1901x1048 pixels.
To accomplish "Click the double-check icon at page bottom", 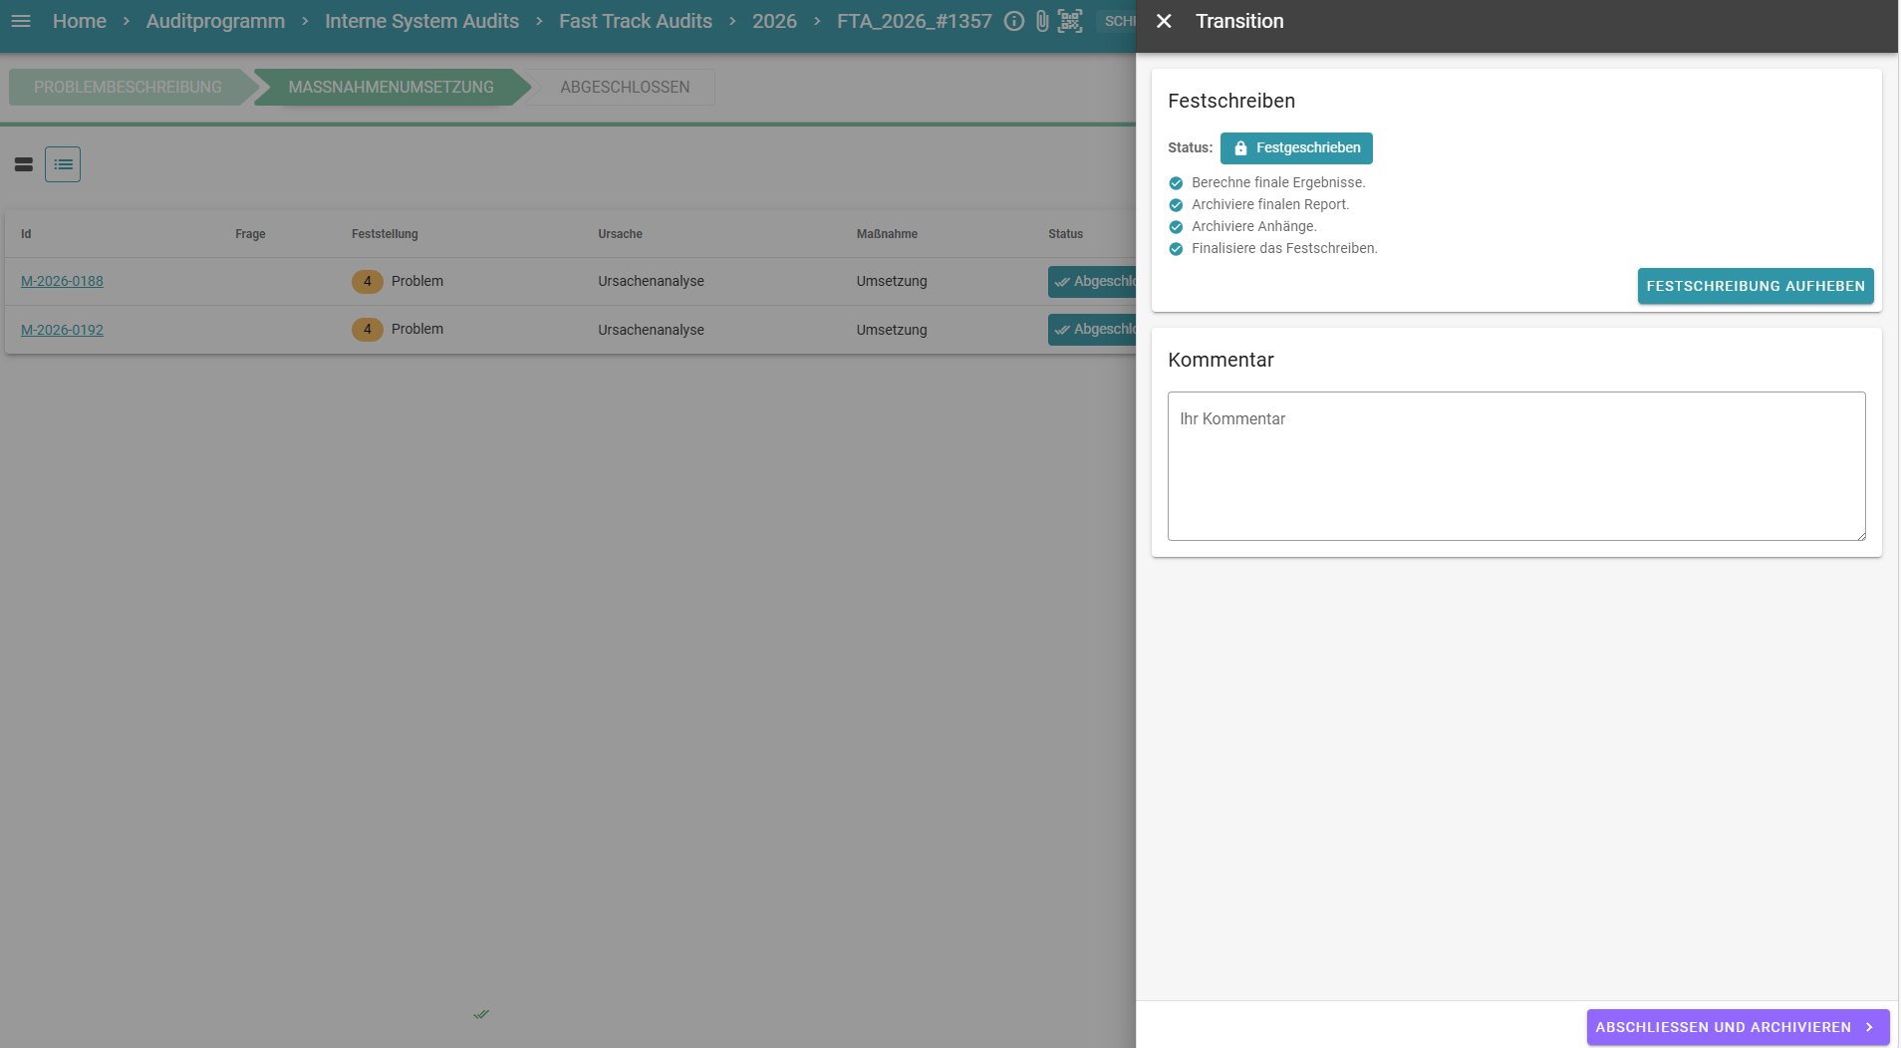I will click(481, 1014).
